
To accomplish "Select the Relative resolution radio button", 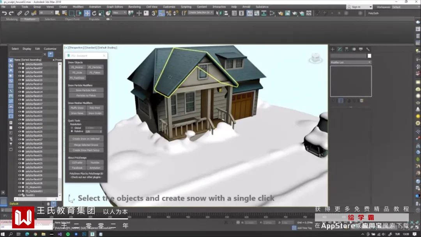I will pos(72,131).
